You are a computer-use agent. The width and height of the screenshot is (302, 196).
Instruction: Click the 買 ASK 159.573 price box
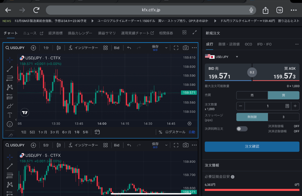[276, 72]
